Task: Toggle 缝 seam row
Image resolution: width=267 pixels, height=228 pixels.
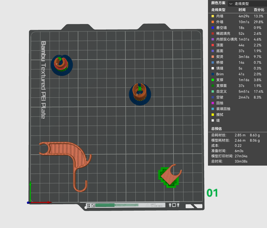Action: pyautogui.click(x=237, y=120)
